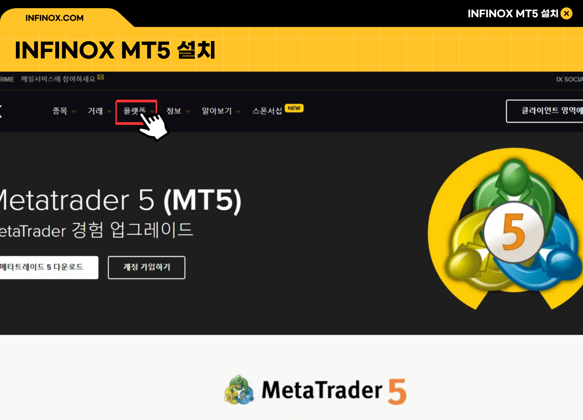Click the small MetaTrader 5 logo icon at bottom
This screenshot has width=583, height=420.
click(x=239, y=390)
